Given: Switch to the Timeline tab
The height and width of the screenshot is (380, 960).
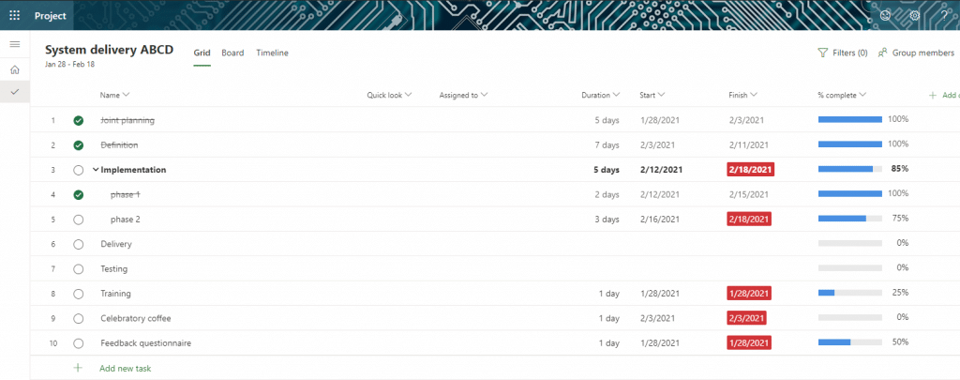Looking at the screenshot, I should [272, 53].
